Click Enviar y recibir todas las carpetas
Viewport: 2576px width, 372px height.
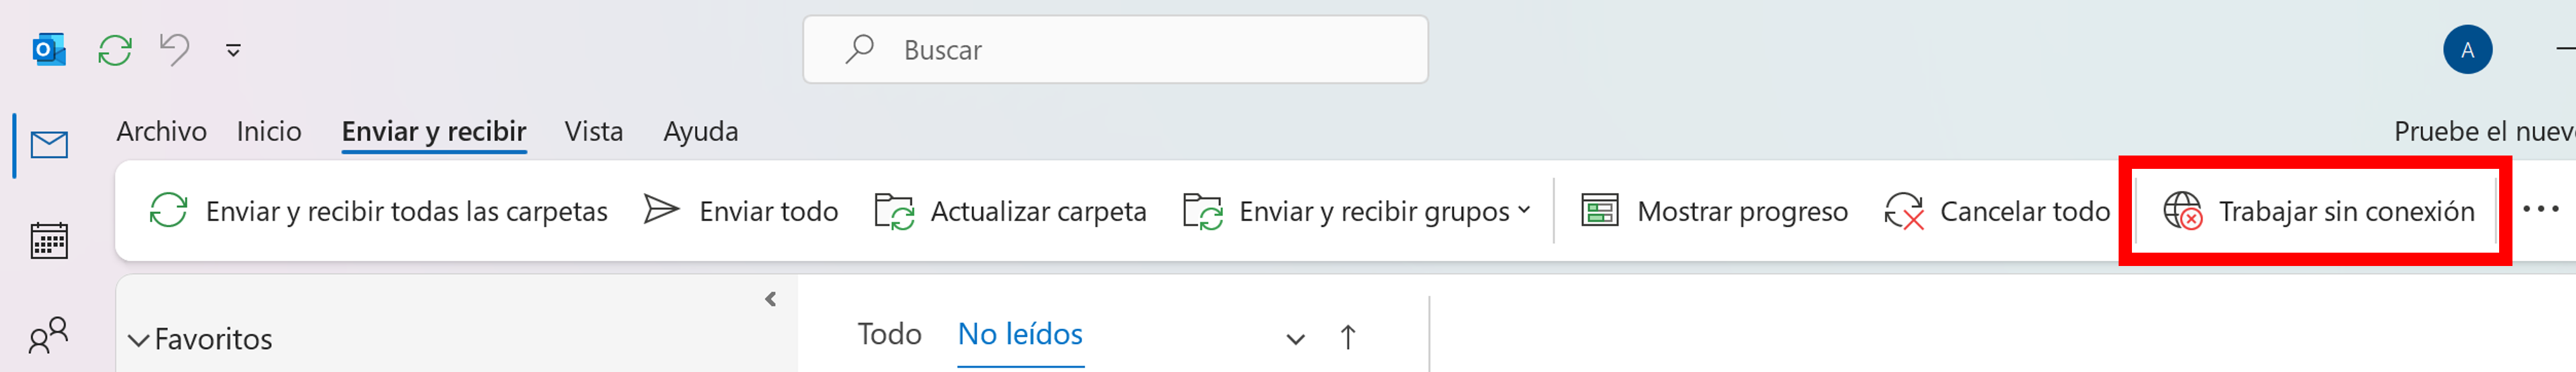click(x=378, y=211)
